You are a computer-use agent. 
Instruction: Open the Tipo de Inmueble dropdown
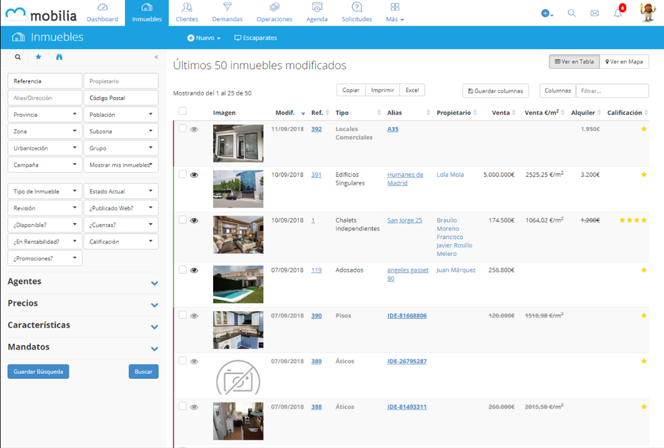45,191
